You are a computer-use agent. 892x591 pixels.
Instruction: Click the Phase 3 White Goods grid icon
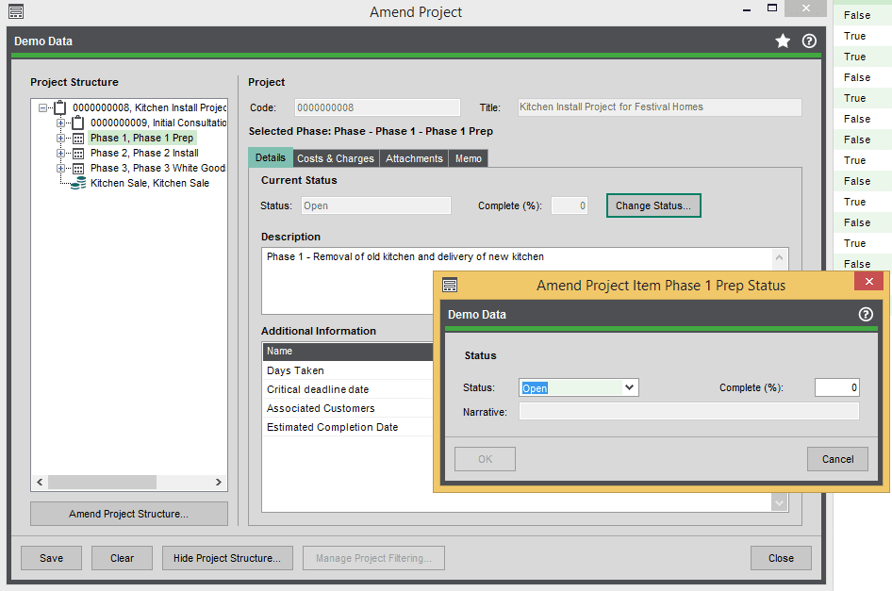tap(78, 169)
